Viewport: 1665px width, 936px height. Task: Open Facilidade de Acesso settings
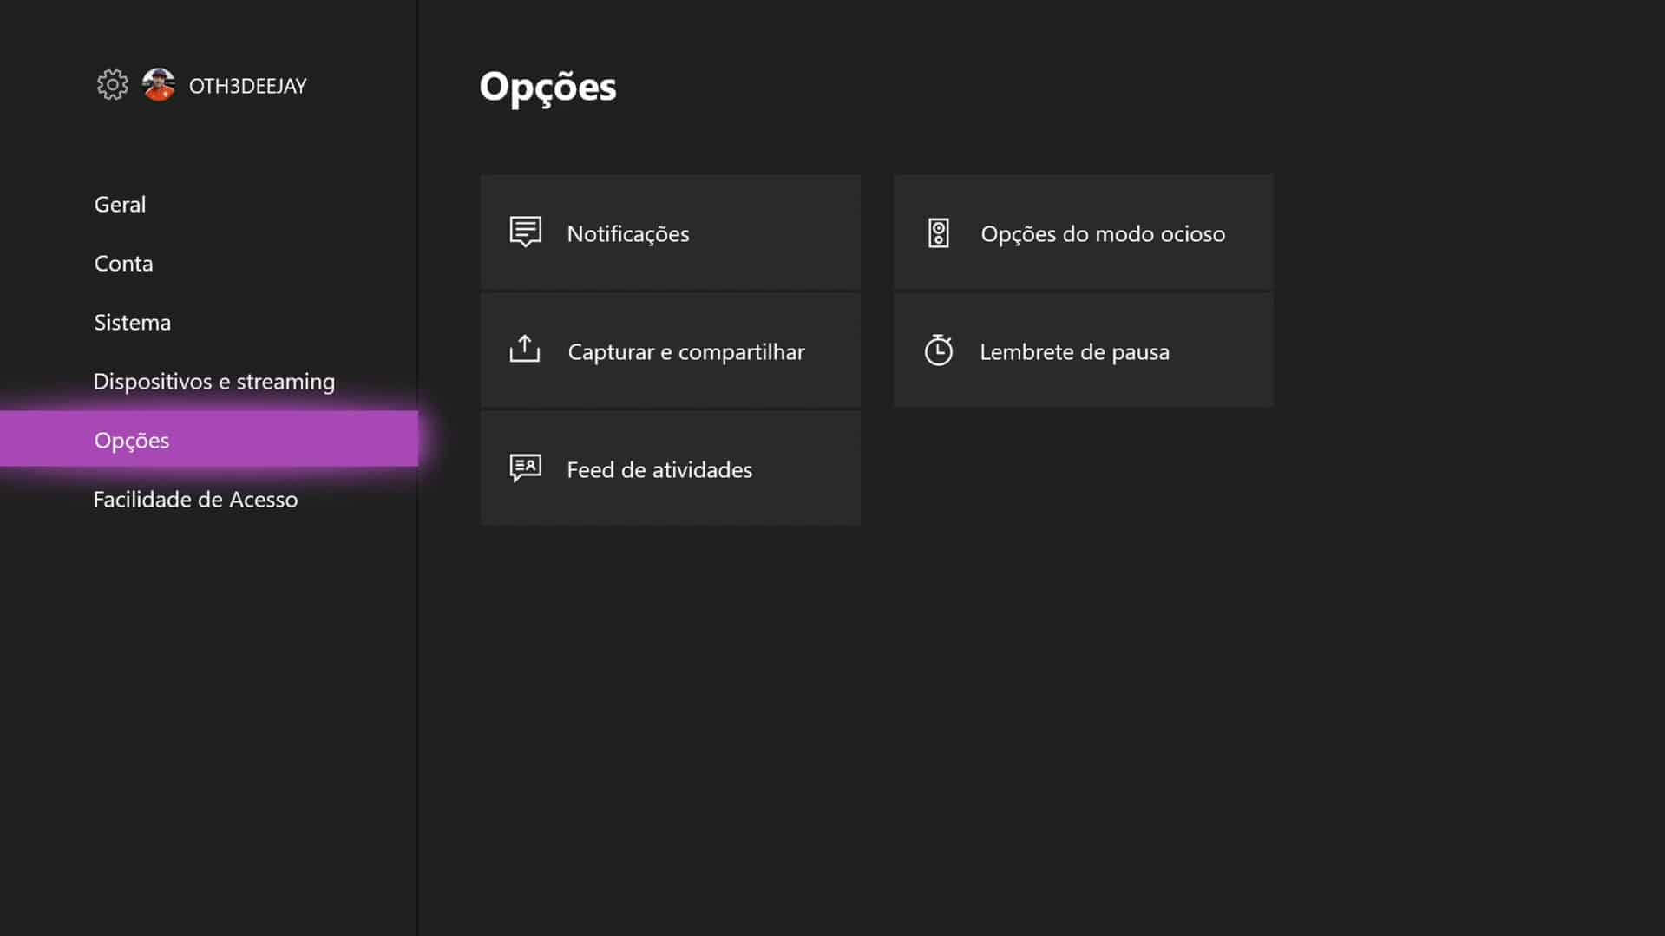(195, 499)
